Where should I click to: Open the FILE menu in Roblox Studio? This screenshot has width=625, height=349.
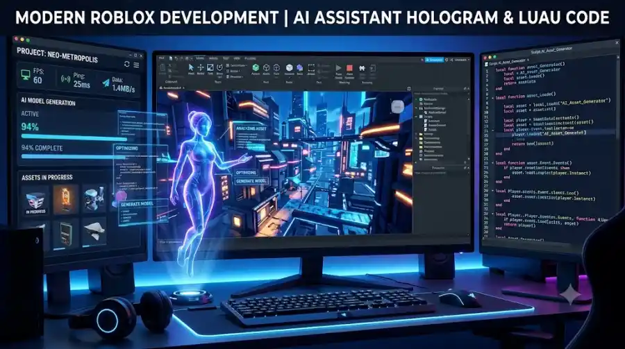(161, 58)
